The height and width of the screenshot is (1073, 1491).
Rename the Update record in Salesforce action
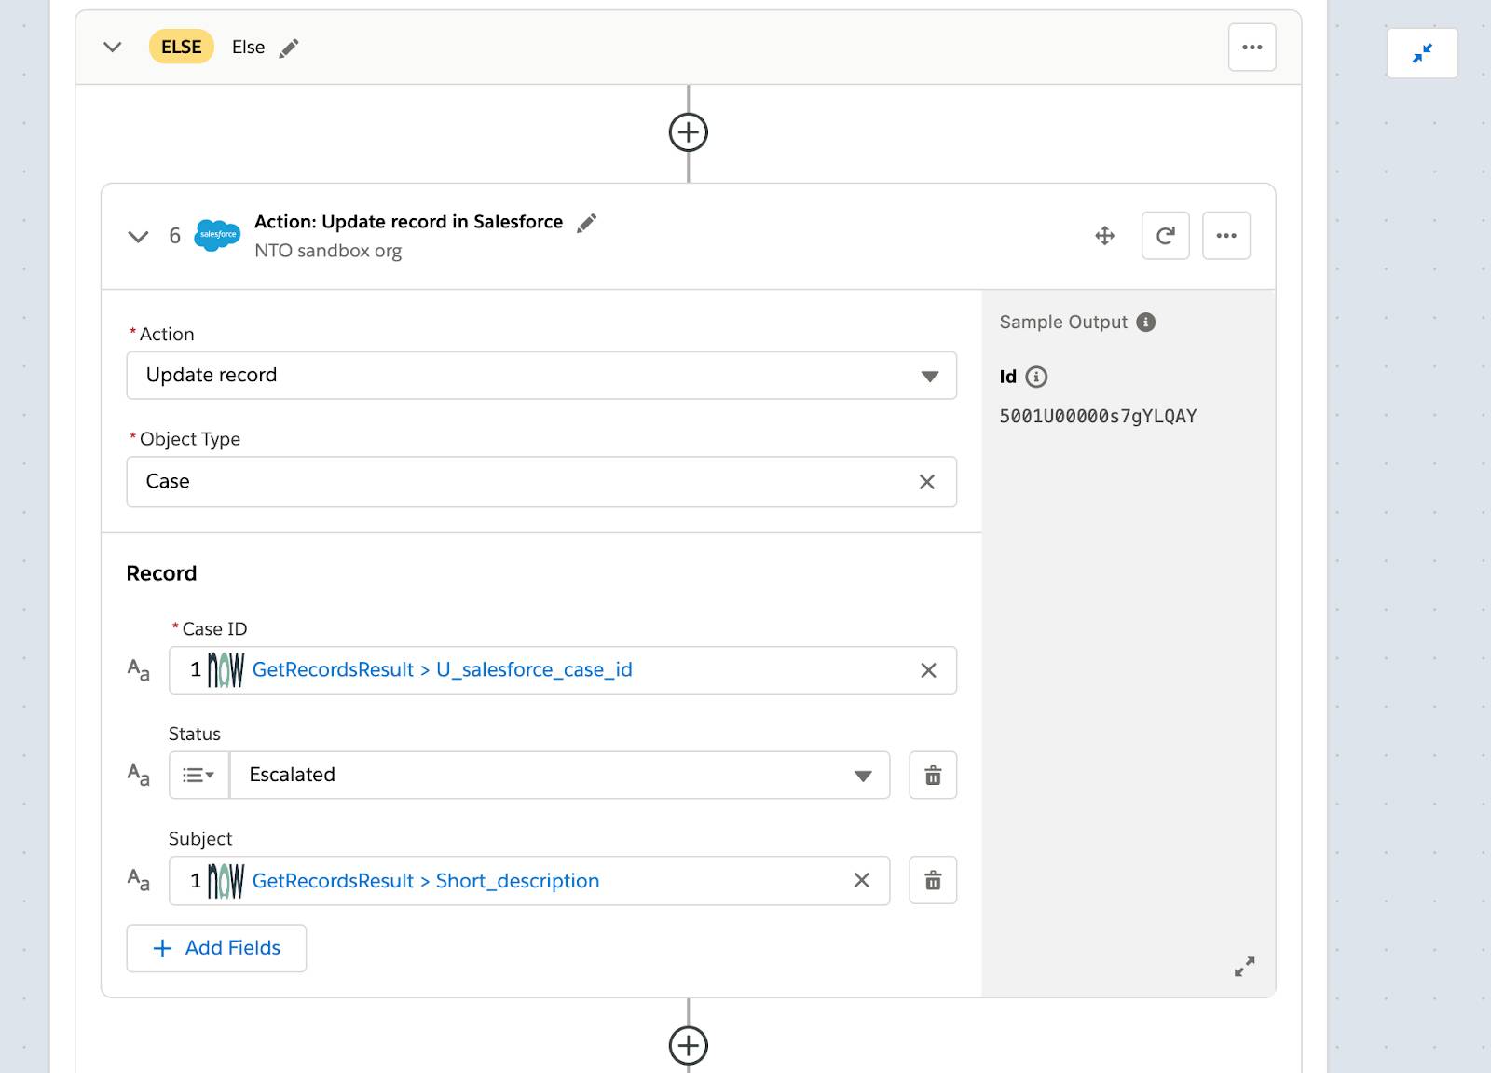pos(586,223)
